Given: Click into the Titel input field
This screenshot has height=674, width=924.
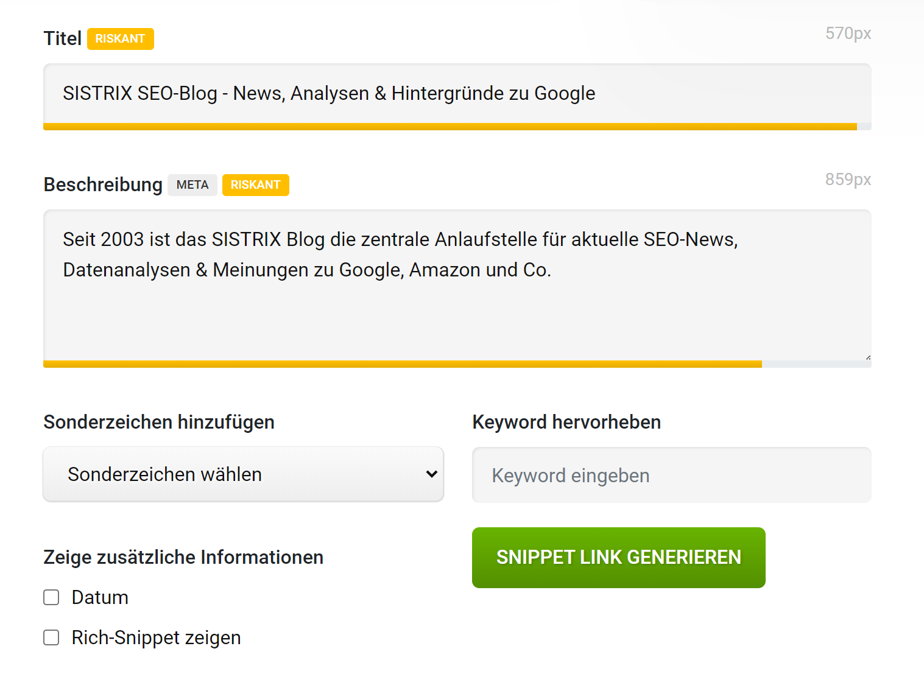Looking at the screenshot, I should click(x=457, y=94).
